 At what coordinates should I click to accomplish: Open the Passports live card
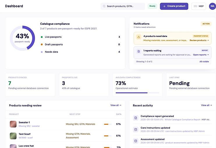point(84,85)
